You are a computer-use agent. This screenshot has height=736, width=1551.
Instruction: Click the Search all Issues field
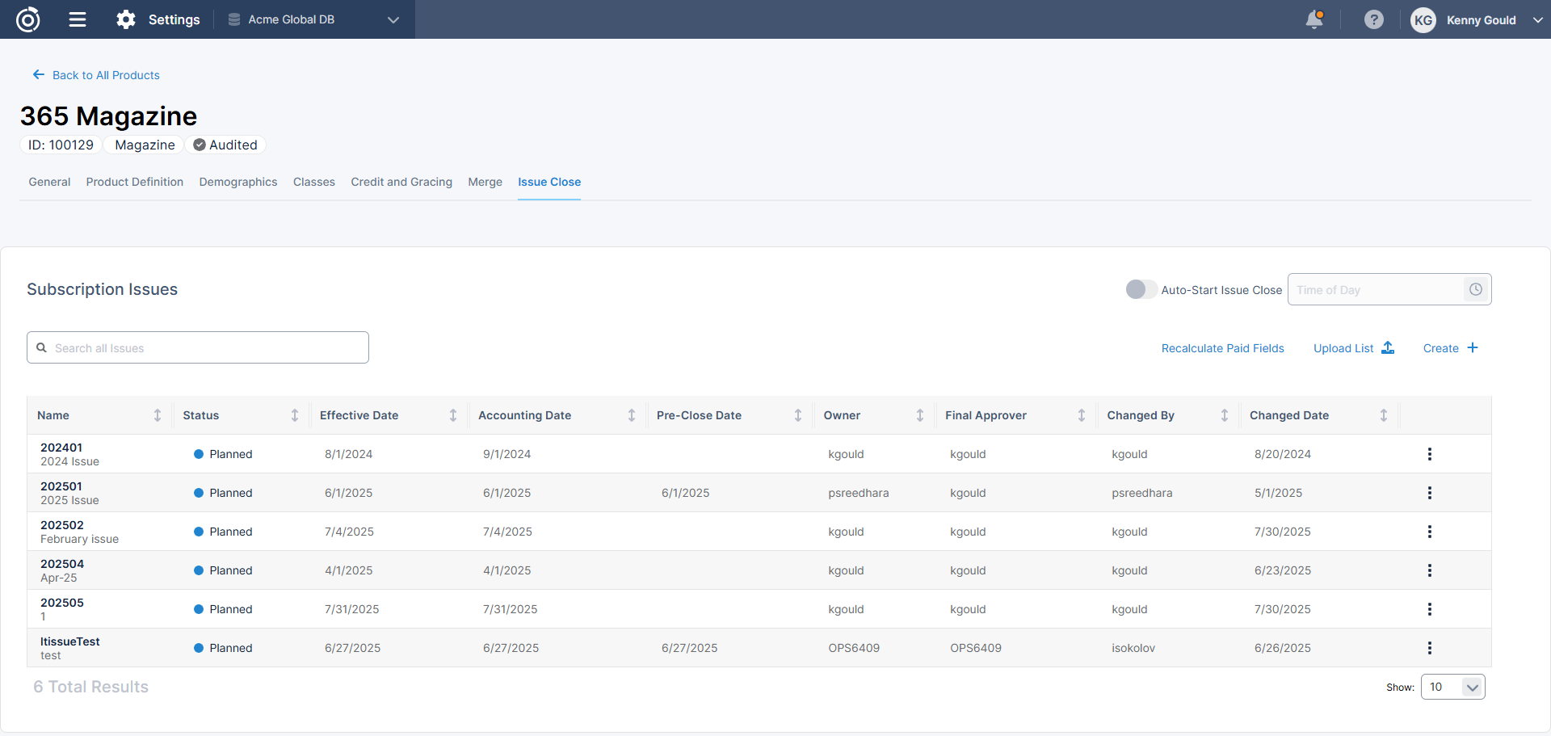coord(198,348)
